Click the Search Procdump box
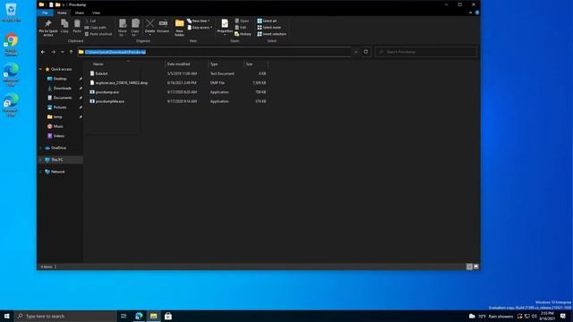 point(426,52)
